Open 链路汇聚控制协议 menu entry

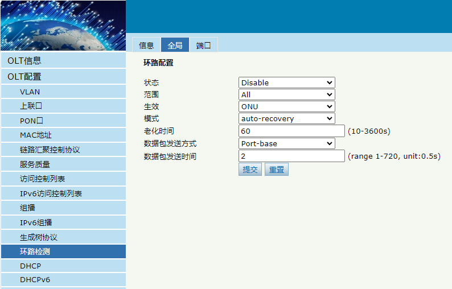pos(63,150)
